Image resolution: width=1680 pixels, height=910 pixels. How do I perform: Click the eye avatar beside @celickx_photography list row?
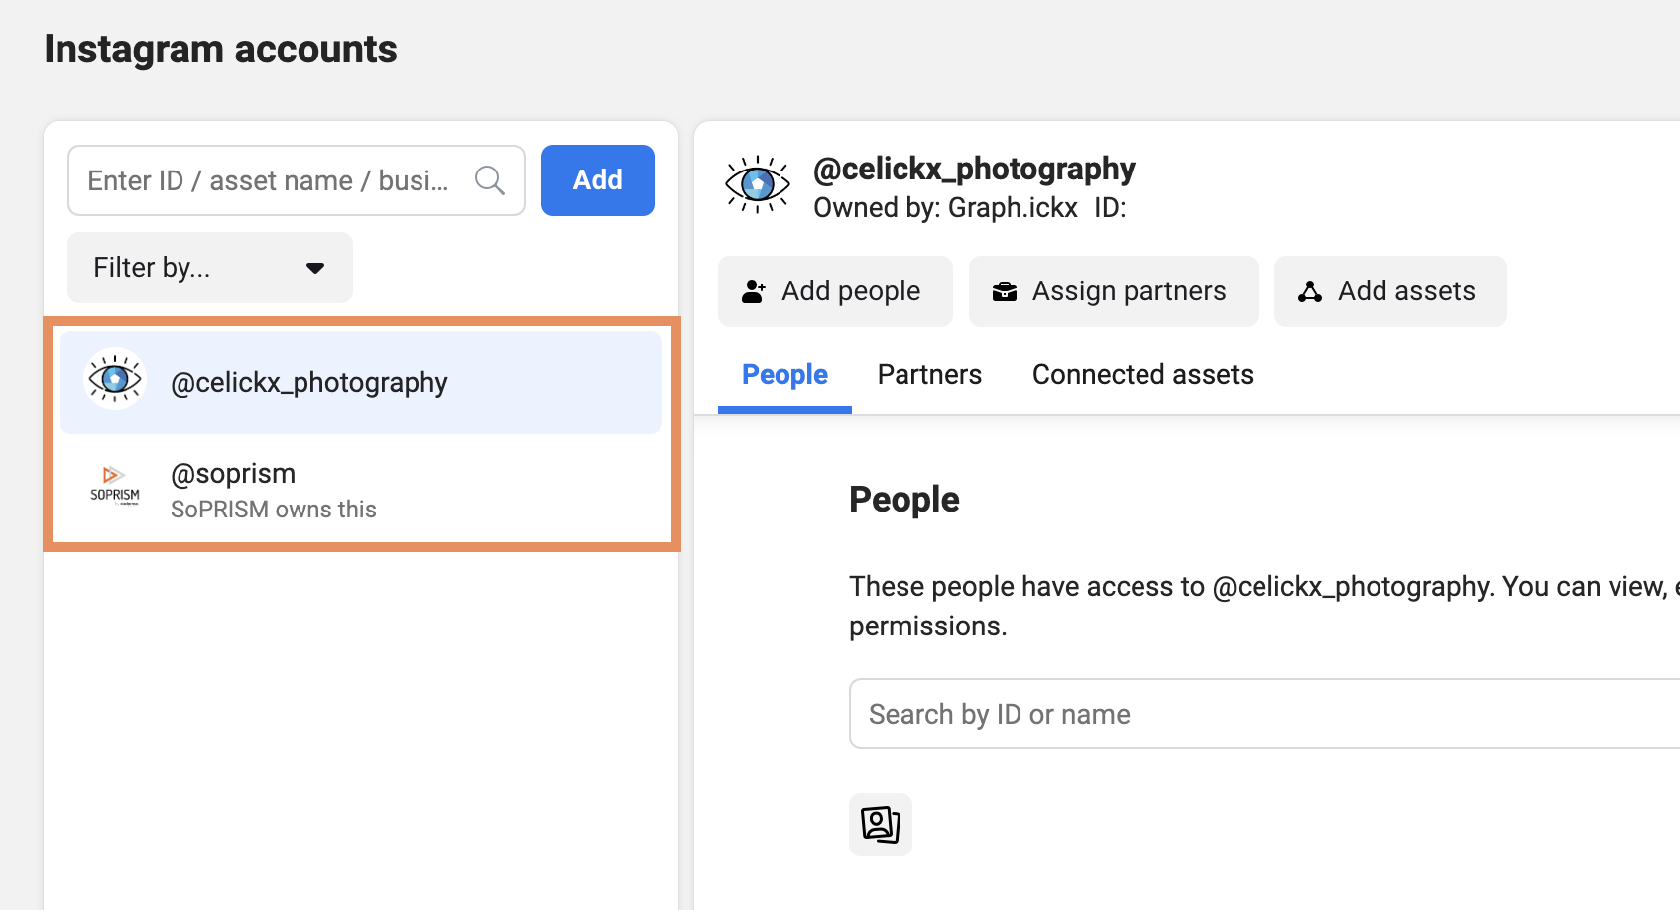pos(115,379)
